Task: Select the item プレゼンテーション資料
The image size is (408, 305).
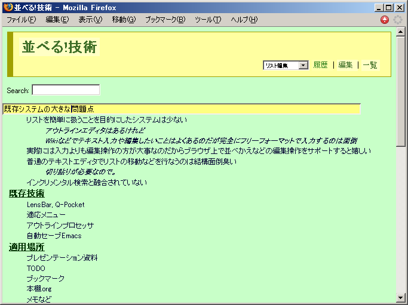Action: coord(62,258)
